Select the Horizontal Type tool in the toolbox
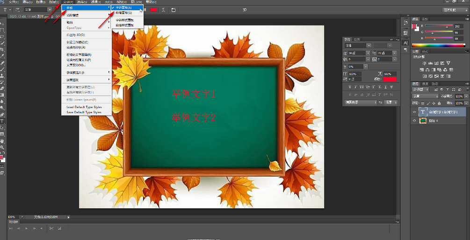The height and width of the screenshot is (240, 470). click(x=2, y=121)
